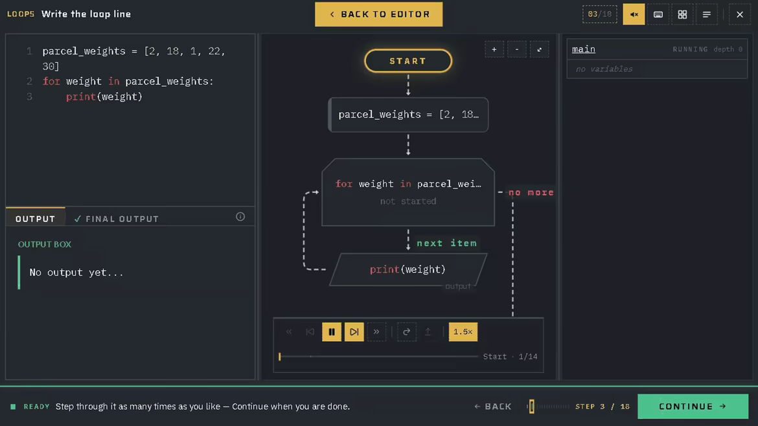Click the 'No output yet...' text
Viewport: 758px width, 426px height.
76,273
